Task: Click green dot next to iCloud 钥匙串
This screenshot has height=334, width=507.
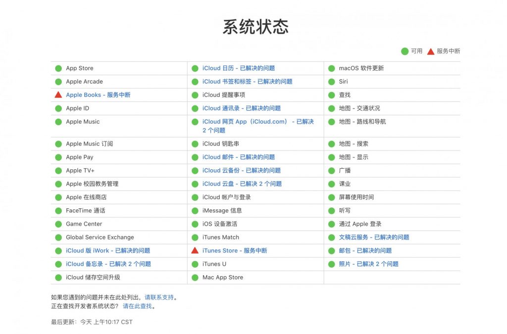Action: point(195,144)
